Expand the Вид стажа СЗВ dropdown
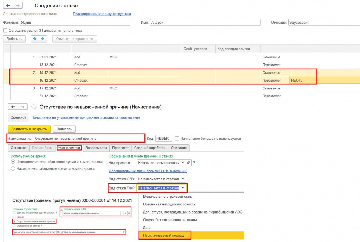The width and height of the screenshot is (360, 242). click(183, 179)
